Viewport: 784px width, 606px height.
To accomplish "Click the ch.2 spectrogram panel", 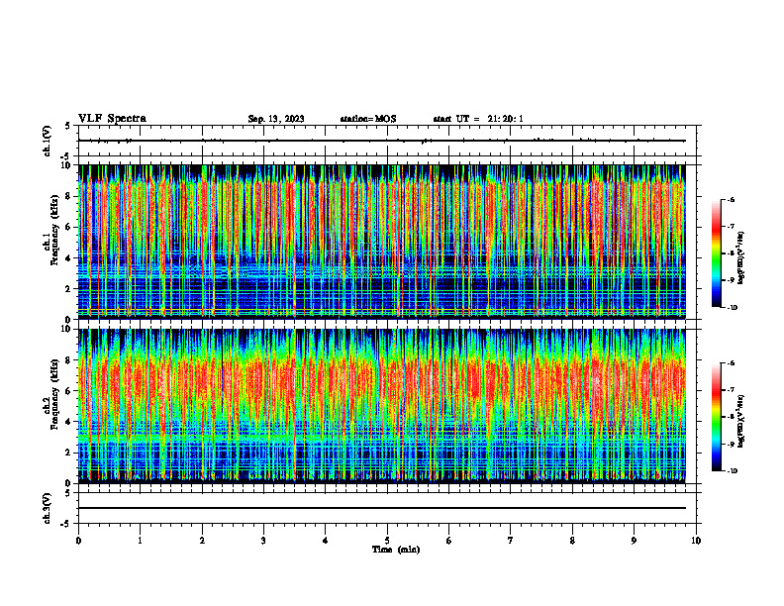I will (x=381, y=406).
